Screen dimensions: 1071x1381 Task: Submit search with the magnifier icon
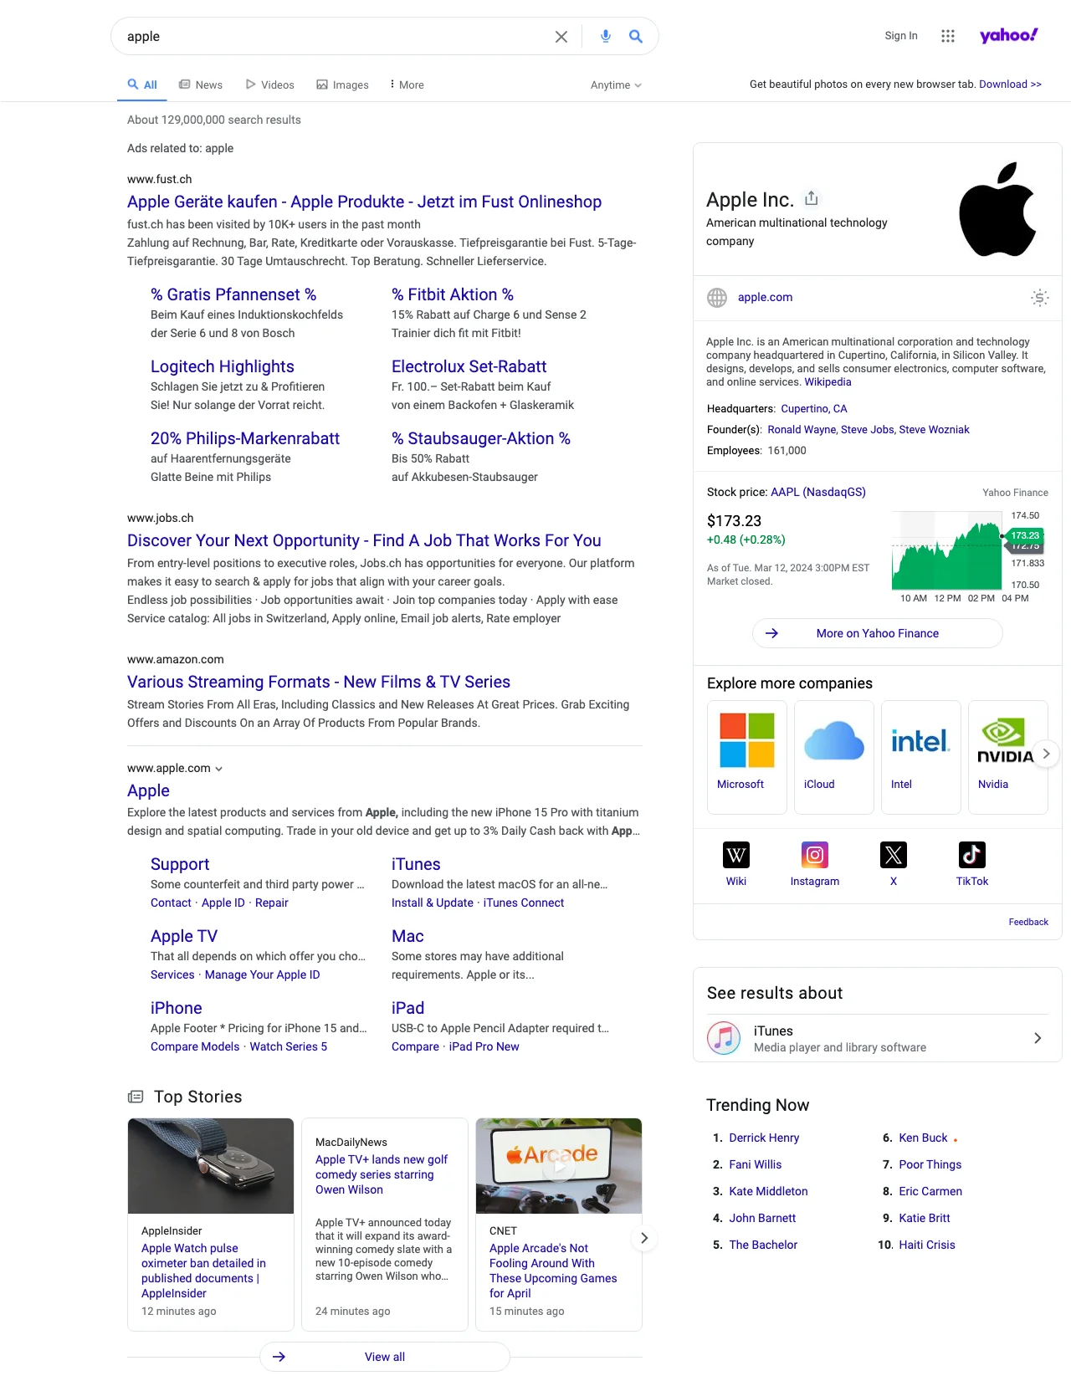click(636, 36)
